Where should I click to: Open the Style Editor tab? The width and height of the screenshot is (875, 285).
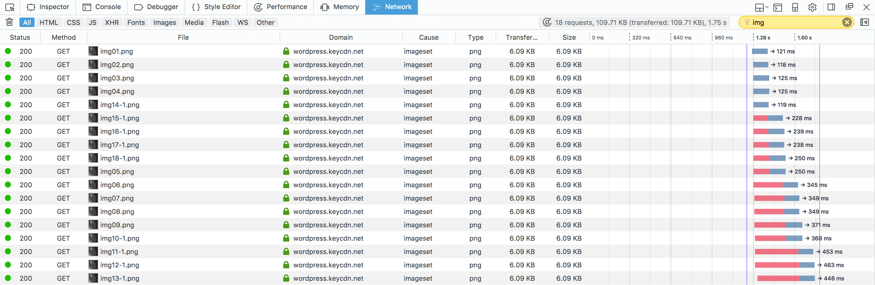216,7
